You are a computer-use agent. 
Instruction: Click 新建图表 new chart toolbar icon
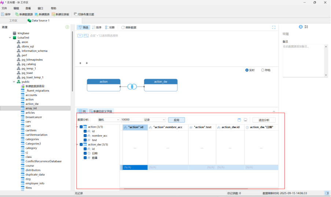point(36,14)
